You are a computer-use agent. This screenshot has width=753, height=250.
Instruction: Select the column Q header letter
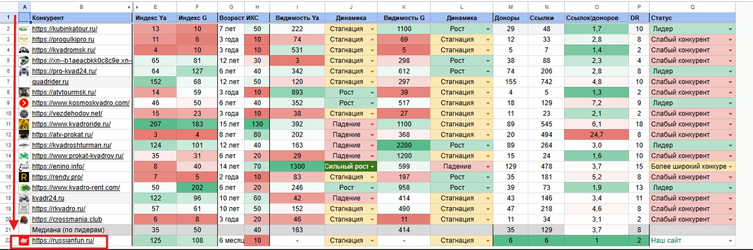click(x=692, y=6)
